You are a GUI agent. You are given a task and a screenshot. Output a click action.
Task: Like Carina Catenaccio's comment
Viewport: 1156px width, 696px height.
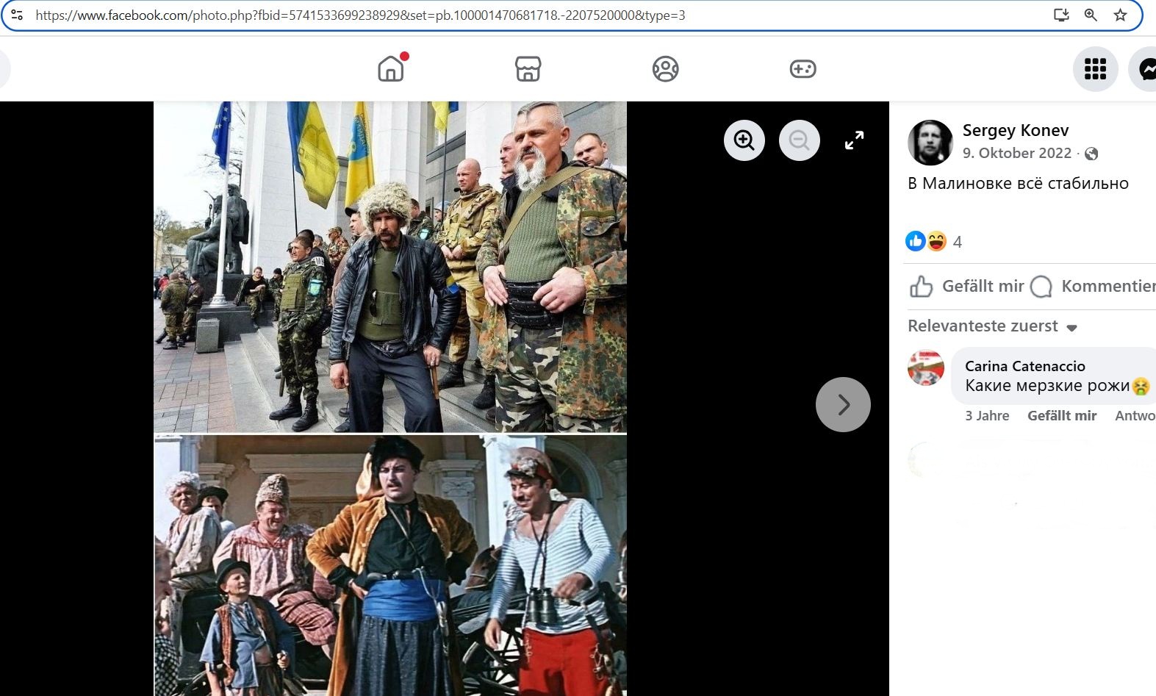[x=1061, y=416]
